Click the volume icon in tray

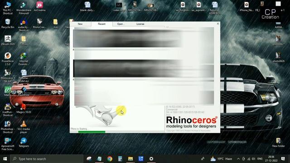point(253,159)
